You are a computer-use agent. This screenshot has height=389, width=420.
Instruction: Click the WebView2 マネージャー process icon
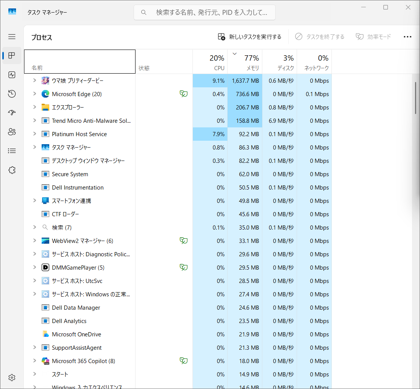click(x=45, y=241)
